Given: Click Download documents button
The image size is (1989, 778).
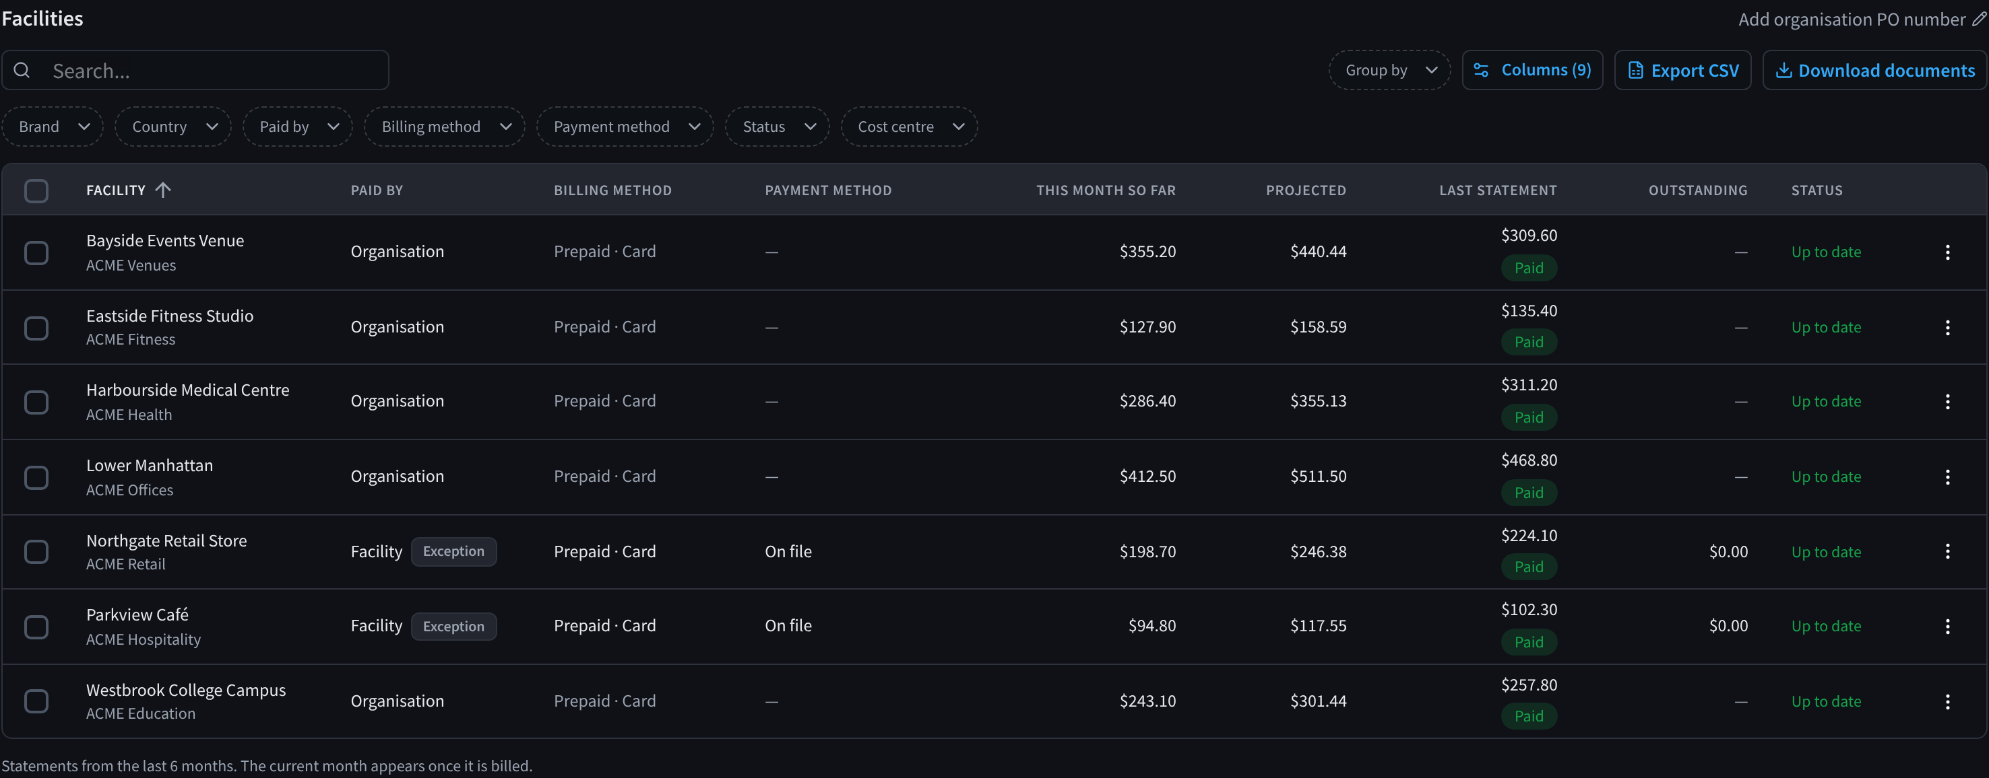Looking at the screenshot, I should point(1874,70).
